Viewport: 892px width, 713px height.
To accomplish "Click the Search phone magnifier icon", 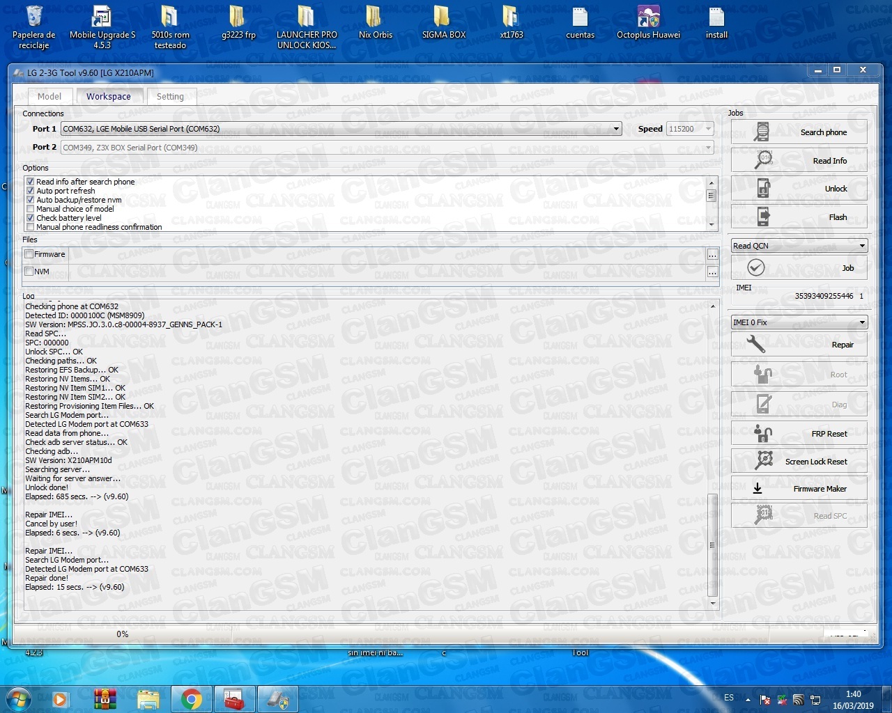I will tap(762, 132).
